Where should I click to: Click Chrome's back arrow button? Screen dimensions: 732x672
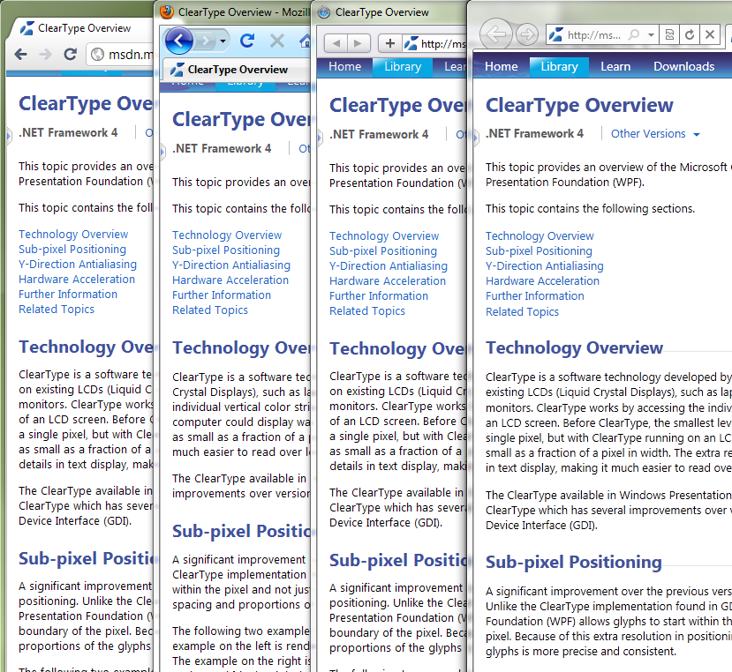click(x=21, y=55)
